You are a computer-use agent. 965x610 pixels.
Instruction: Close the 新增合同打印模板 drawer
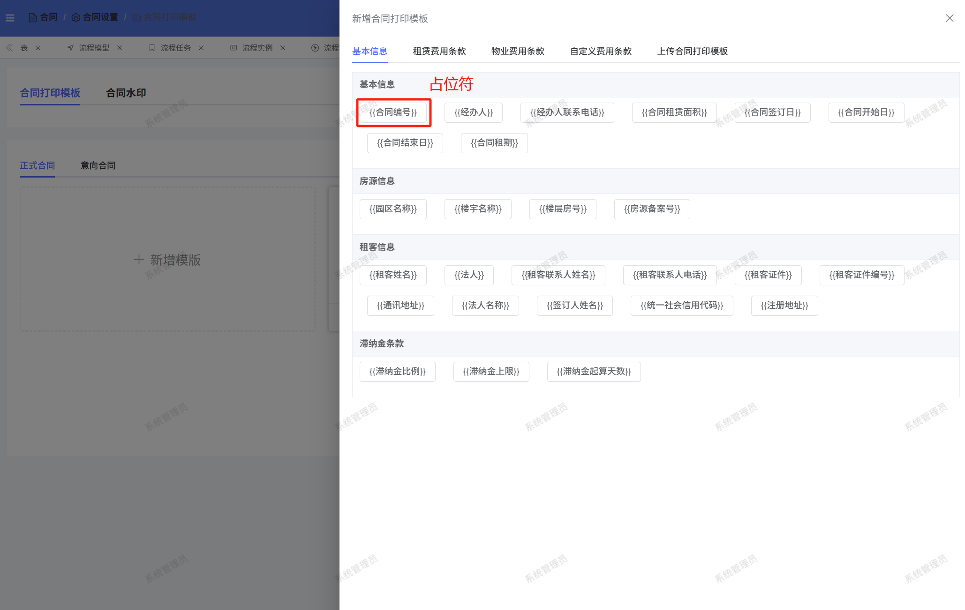click(x=949, y=18)
